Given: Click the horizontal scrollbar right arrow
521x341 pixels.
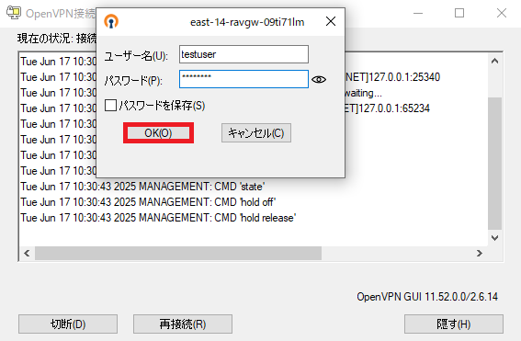Looking at the screenshot, I should tap(479, 254).
